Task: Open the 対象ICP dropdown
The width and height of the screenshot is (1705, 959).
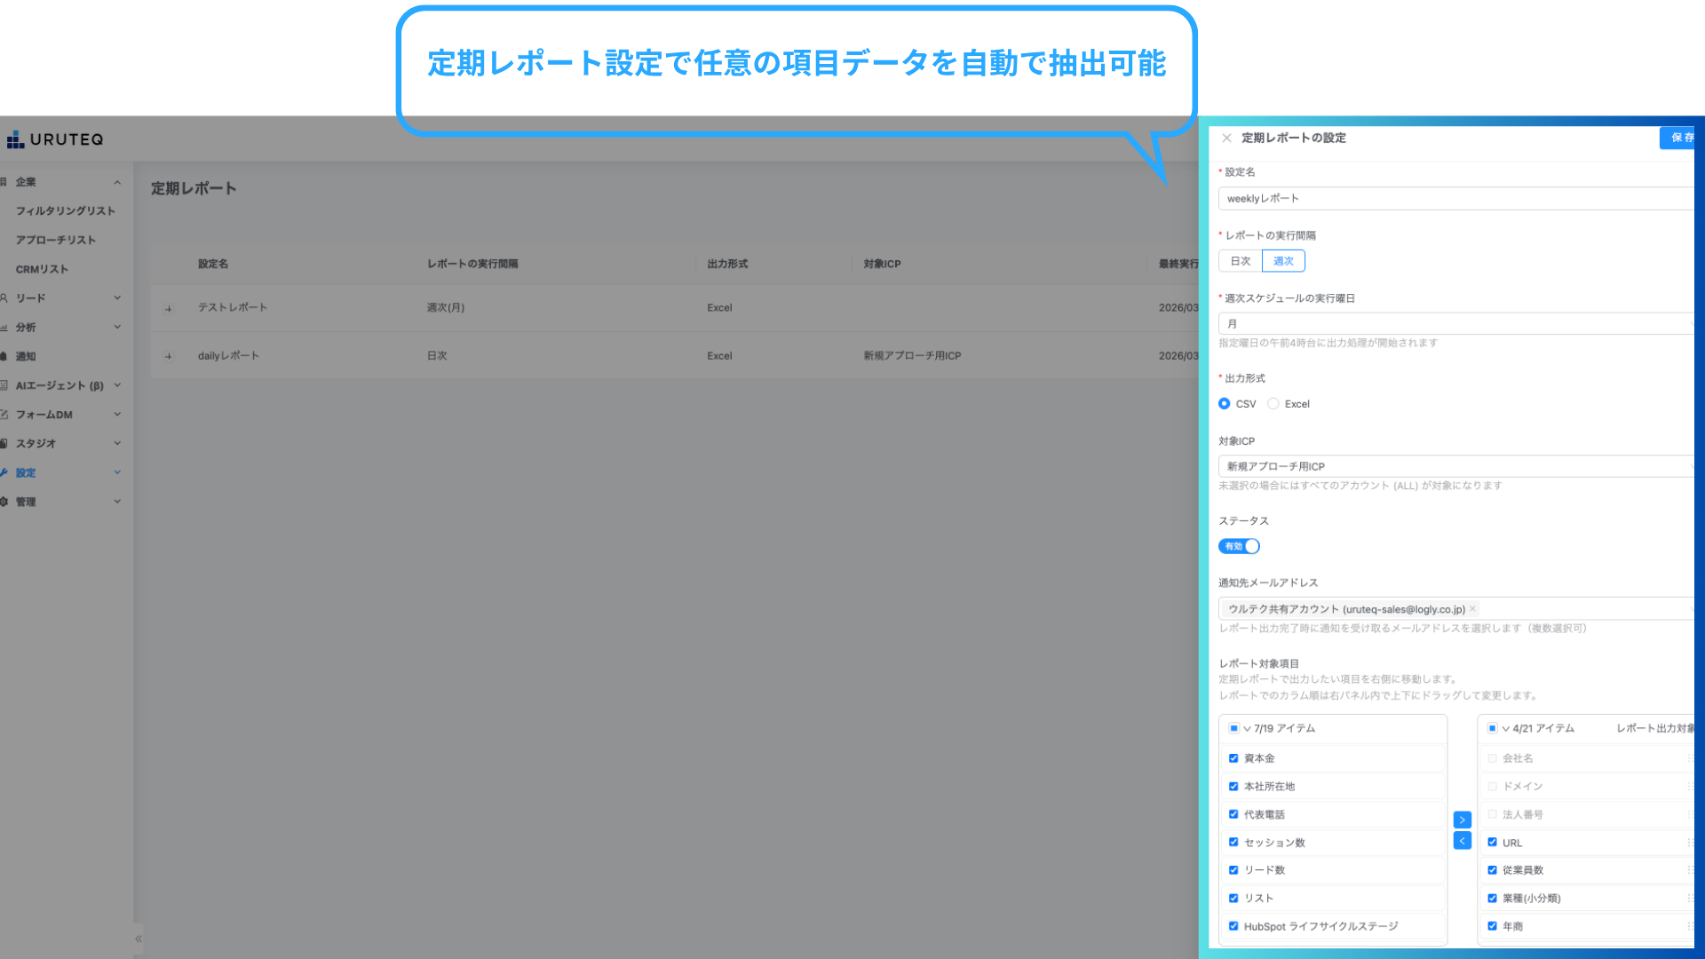Action: pos(1456,466)
